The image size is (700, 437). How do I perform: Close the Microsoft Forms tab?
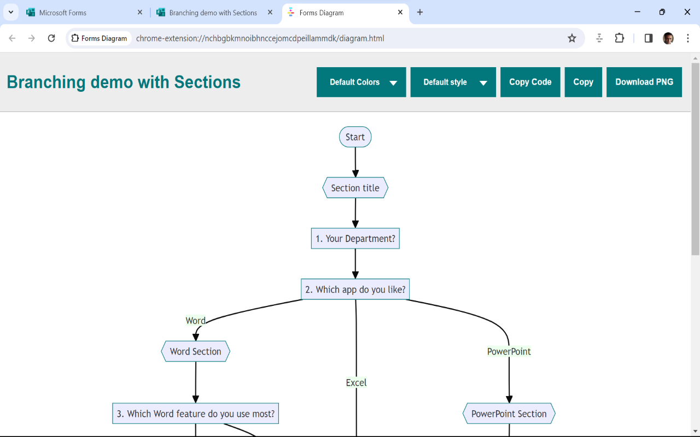pos(140,12)
